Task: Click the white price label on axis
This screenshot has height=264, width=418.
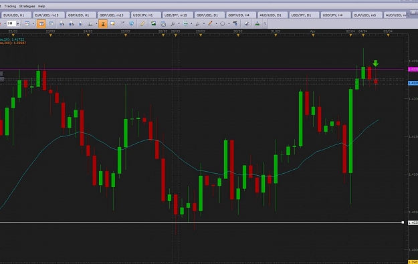Action: click(413, 223)
